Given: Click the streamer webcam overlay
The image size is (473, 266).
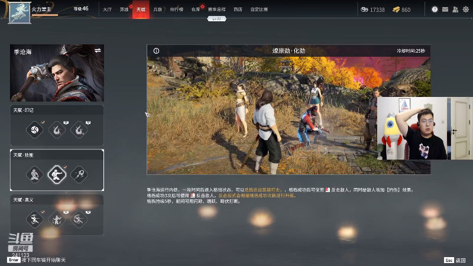Looking at the screenshot, I should (425, 128).
